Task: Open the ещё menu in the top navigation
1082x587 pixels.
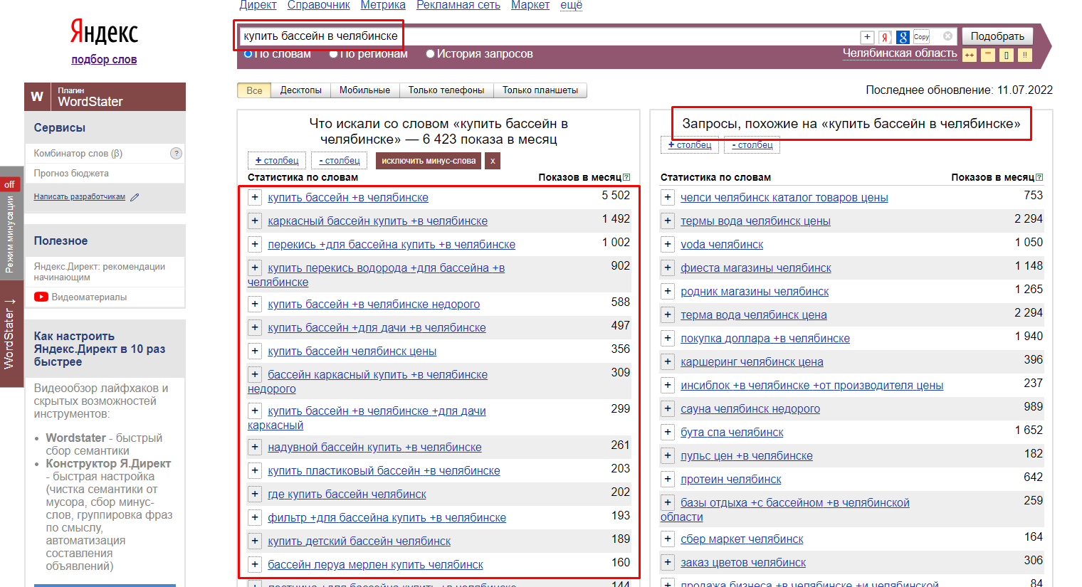Action: tap(571, 5)
